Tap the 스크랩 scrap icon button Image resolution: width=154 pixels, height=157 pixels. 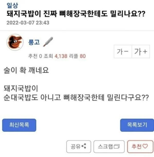(109, 146)
